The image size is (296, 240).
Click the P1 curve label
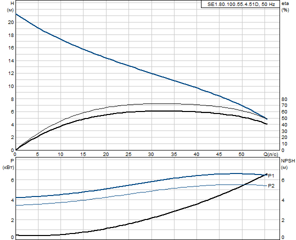271,176
